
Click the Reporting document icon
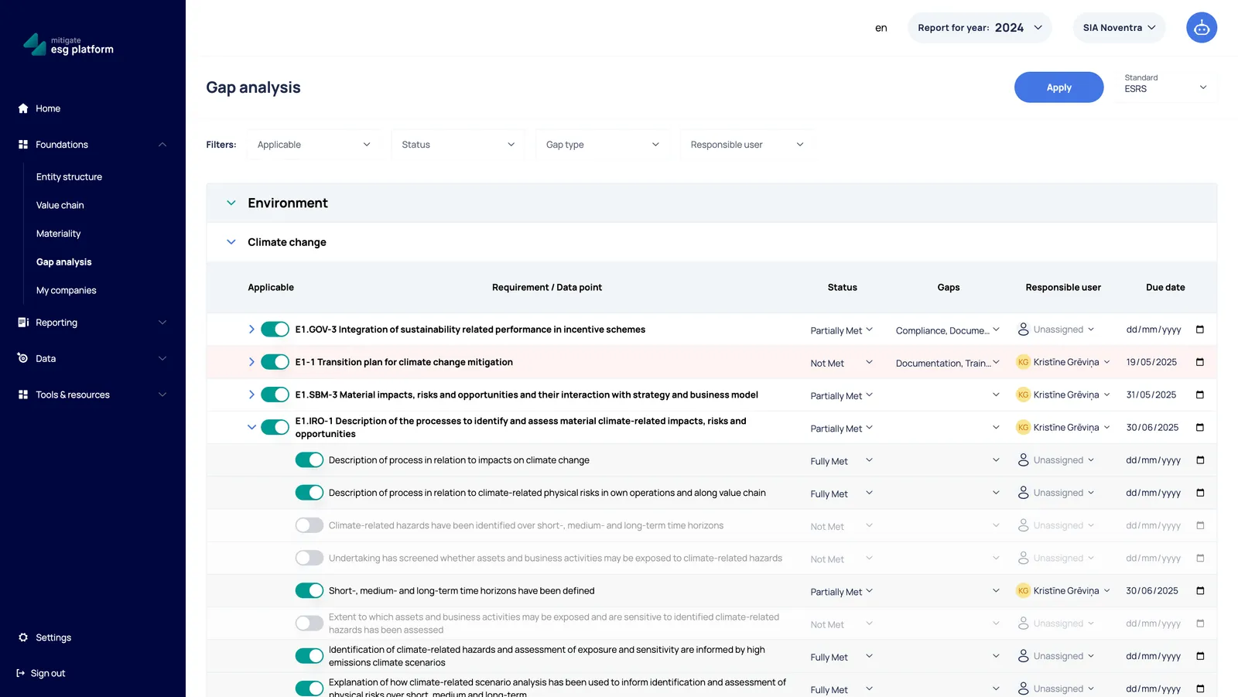click(x=23, y=323)
